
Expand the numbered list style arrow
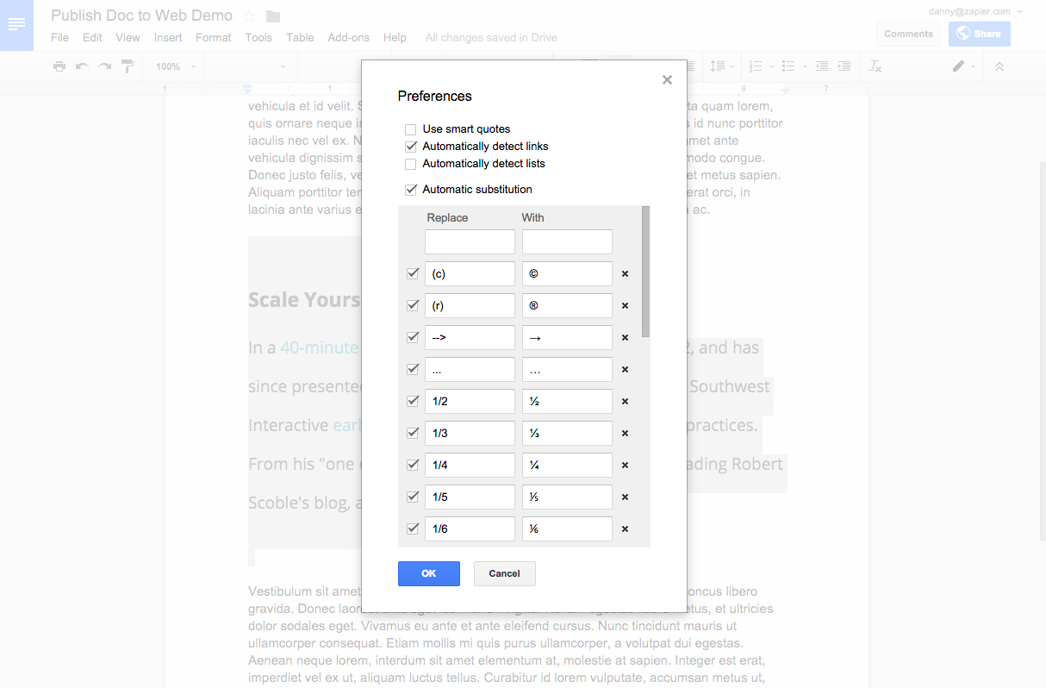772,66
